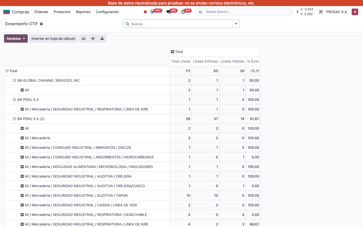Collapse the Total row group
The image size is (363, 227).
click(x=7, y=71)
